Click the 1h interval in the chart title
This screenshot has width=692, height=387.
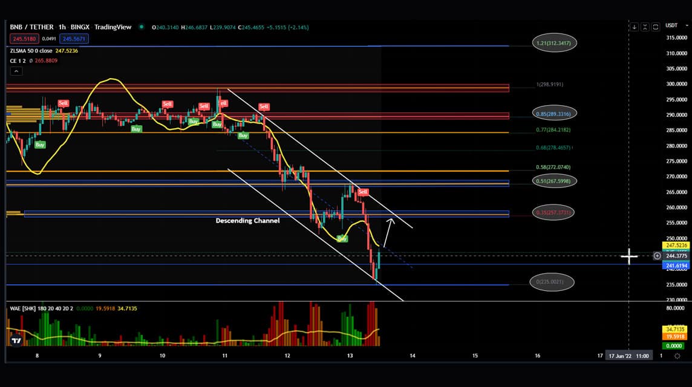(x=62, y=27)
